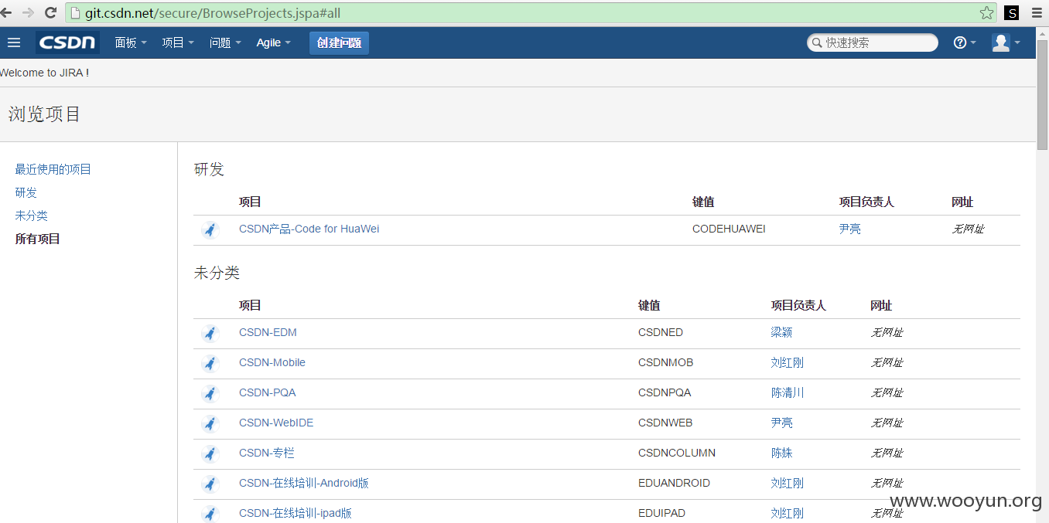This screenshot has height=523, width=1049.
Task: Click key value CSDNMOB
Action: [665, 362]
